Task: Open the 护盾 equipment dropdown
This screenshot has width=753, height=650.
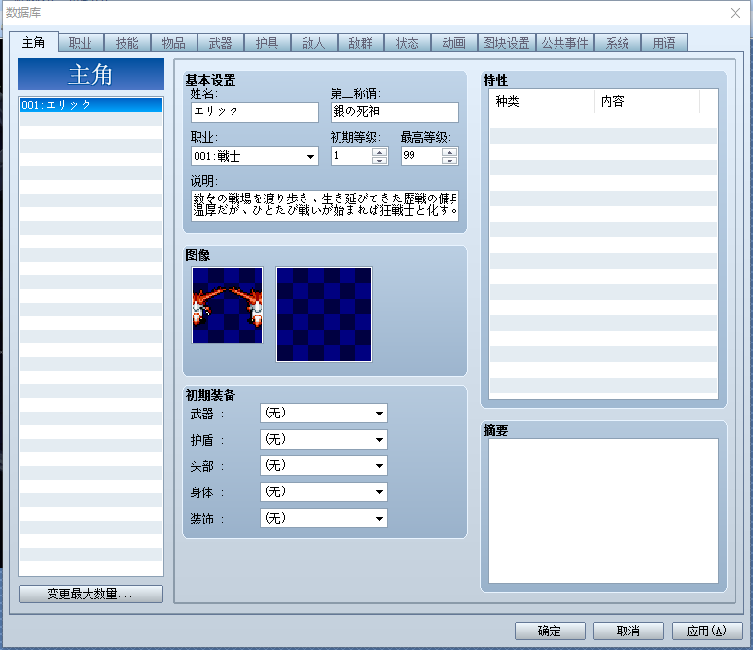Action: coord(324,439)
